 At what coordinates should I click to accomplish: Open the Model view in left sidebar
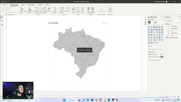pyautogui.click(x=2, y=25)
